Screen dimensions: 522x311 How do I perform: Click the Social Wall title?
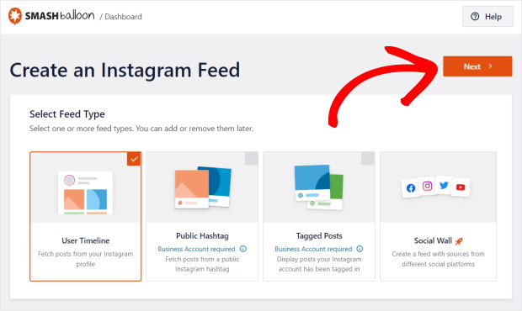point(433,240)
